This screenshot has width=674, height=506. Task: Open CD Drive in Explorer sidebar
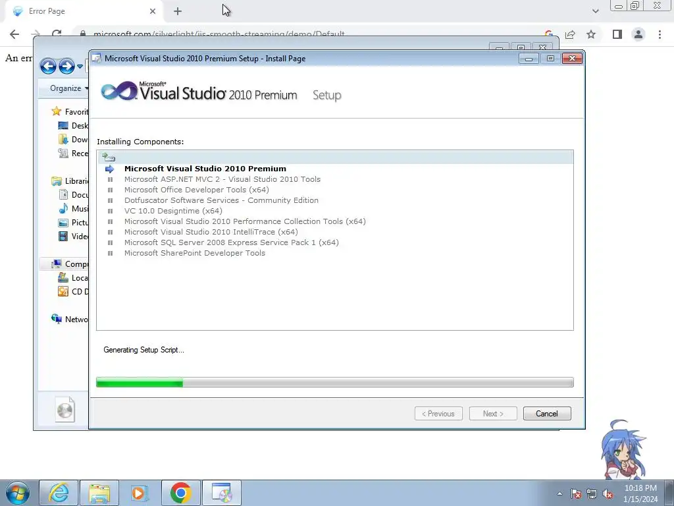[x=73, y=291]
